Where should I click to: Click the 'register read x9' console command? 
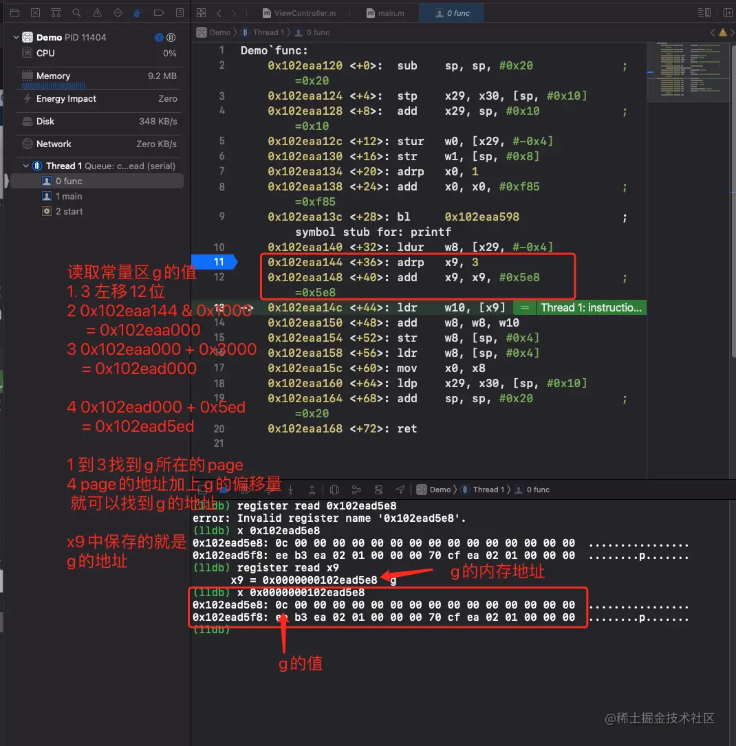pos(288,568)
